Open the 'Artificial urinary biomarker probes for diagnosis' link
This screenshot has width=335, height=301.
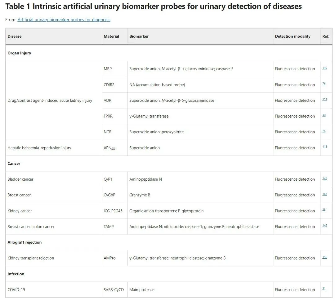tap(64, 20)
